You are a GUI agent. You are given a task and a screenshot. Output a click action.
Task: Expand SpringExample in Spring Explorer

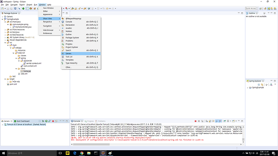(x=247, y=88)
